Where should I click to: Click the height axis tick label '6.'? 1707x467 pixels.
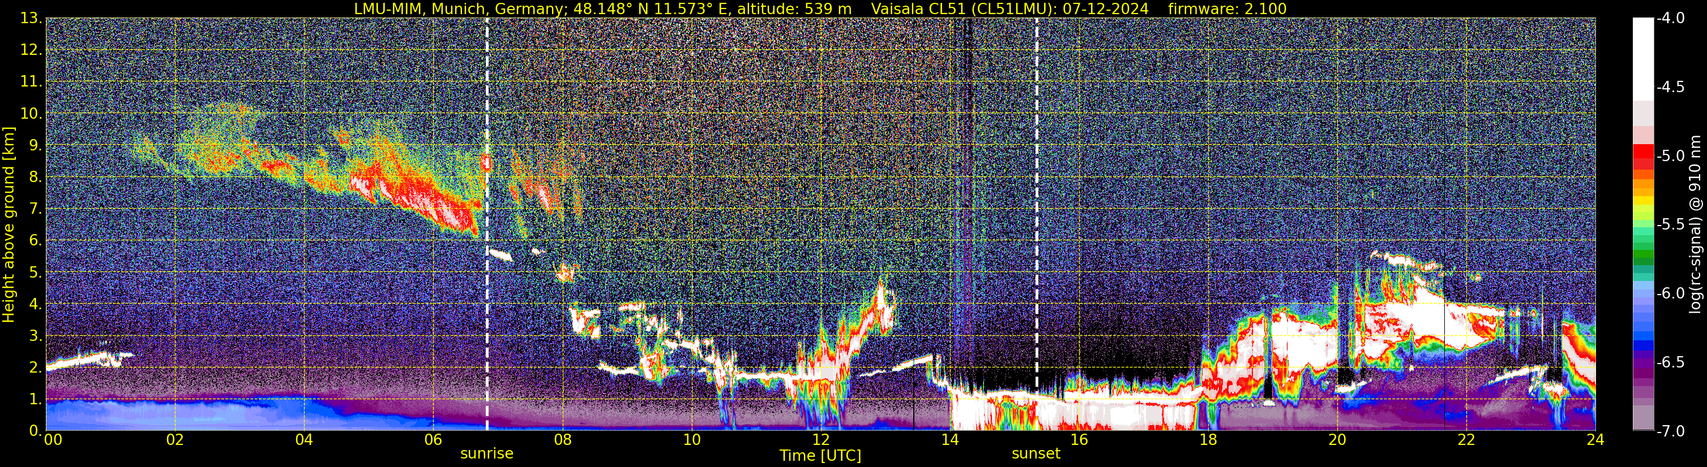[x=35, y=241]
